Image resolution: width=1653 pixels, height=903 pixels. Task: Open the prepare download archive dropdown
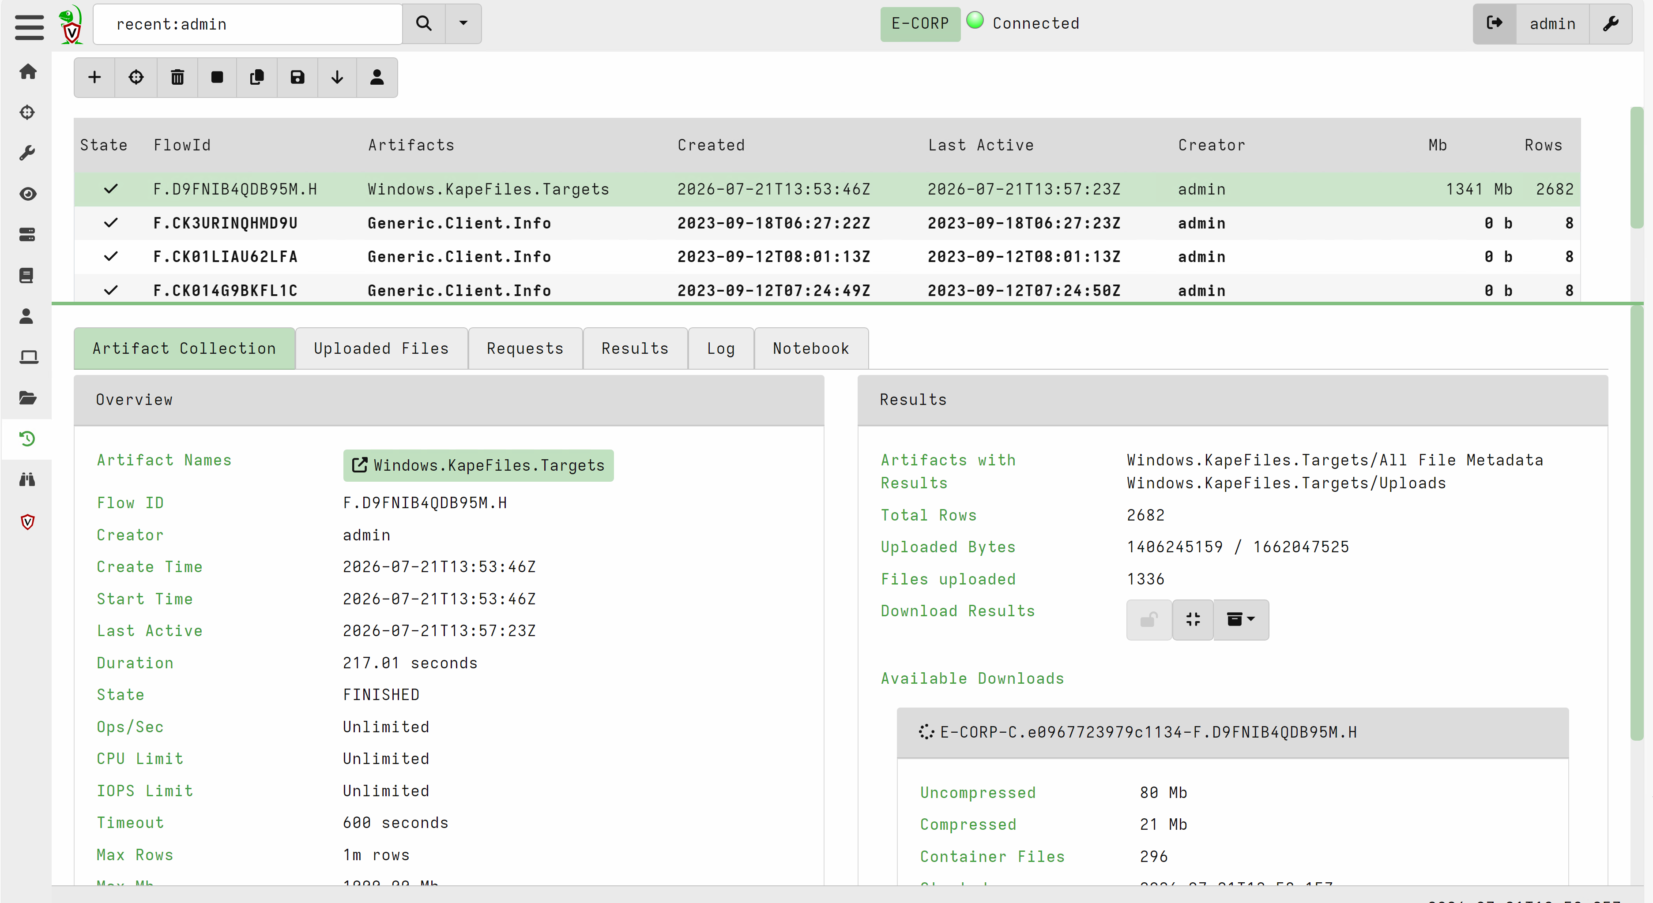(1241, 619)
